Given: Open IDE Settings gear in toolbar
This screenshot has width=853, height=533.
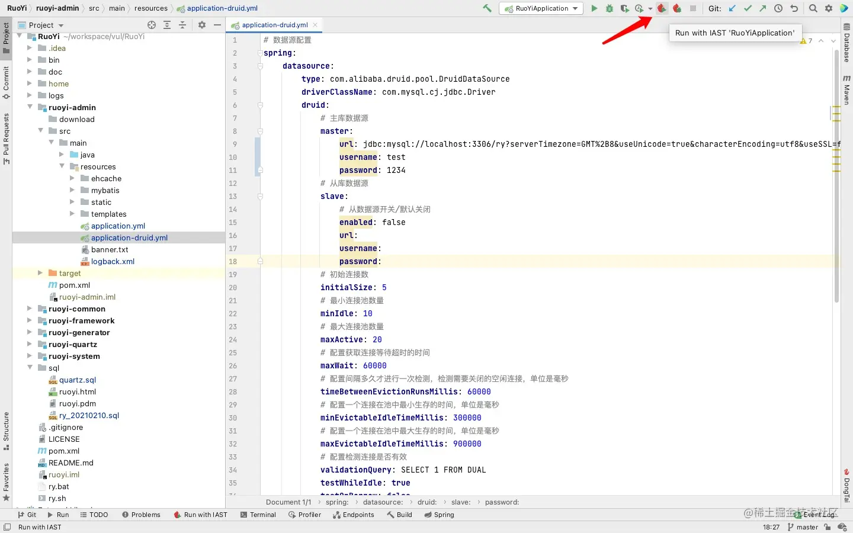Looking at the screenshot, I should pos(829,8).
